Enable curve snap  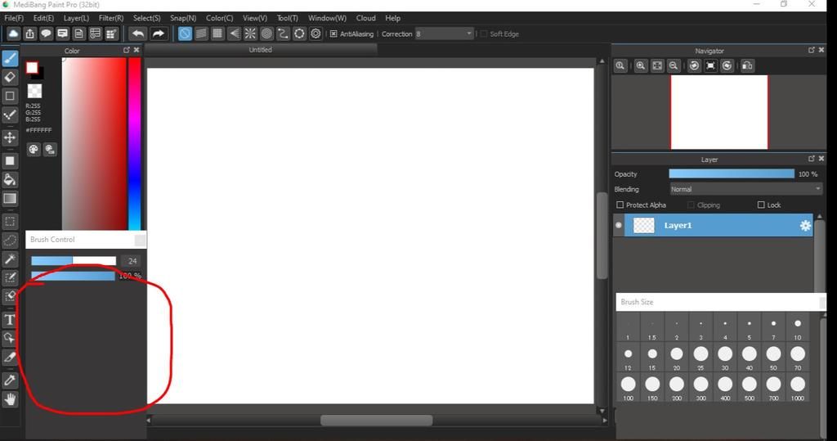(x=283, y=34)
